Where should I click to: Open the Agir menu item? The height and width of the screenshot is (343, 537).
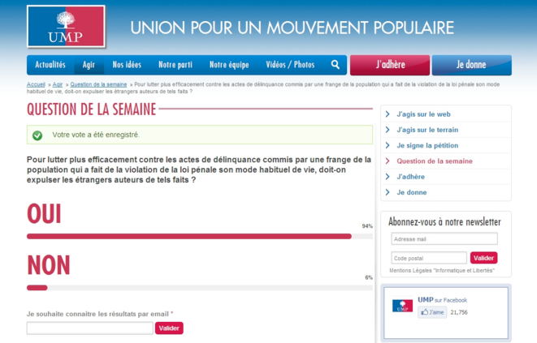pos(89,65)
